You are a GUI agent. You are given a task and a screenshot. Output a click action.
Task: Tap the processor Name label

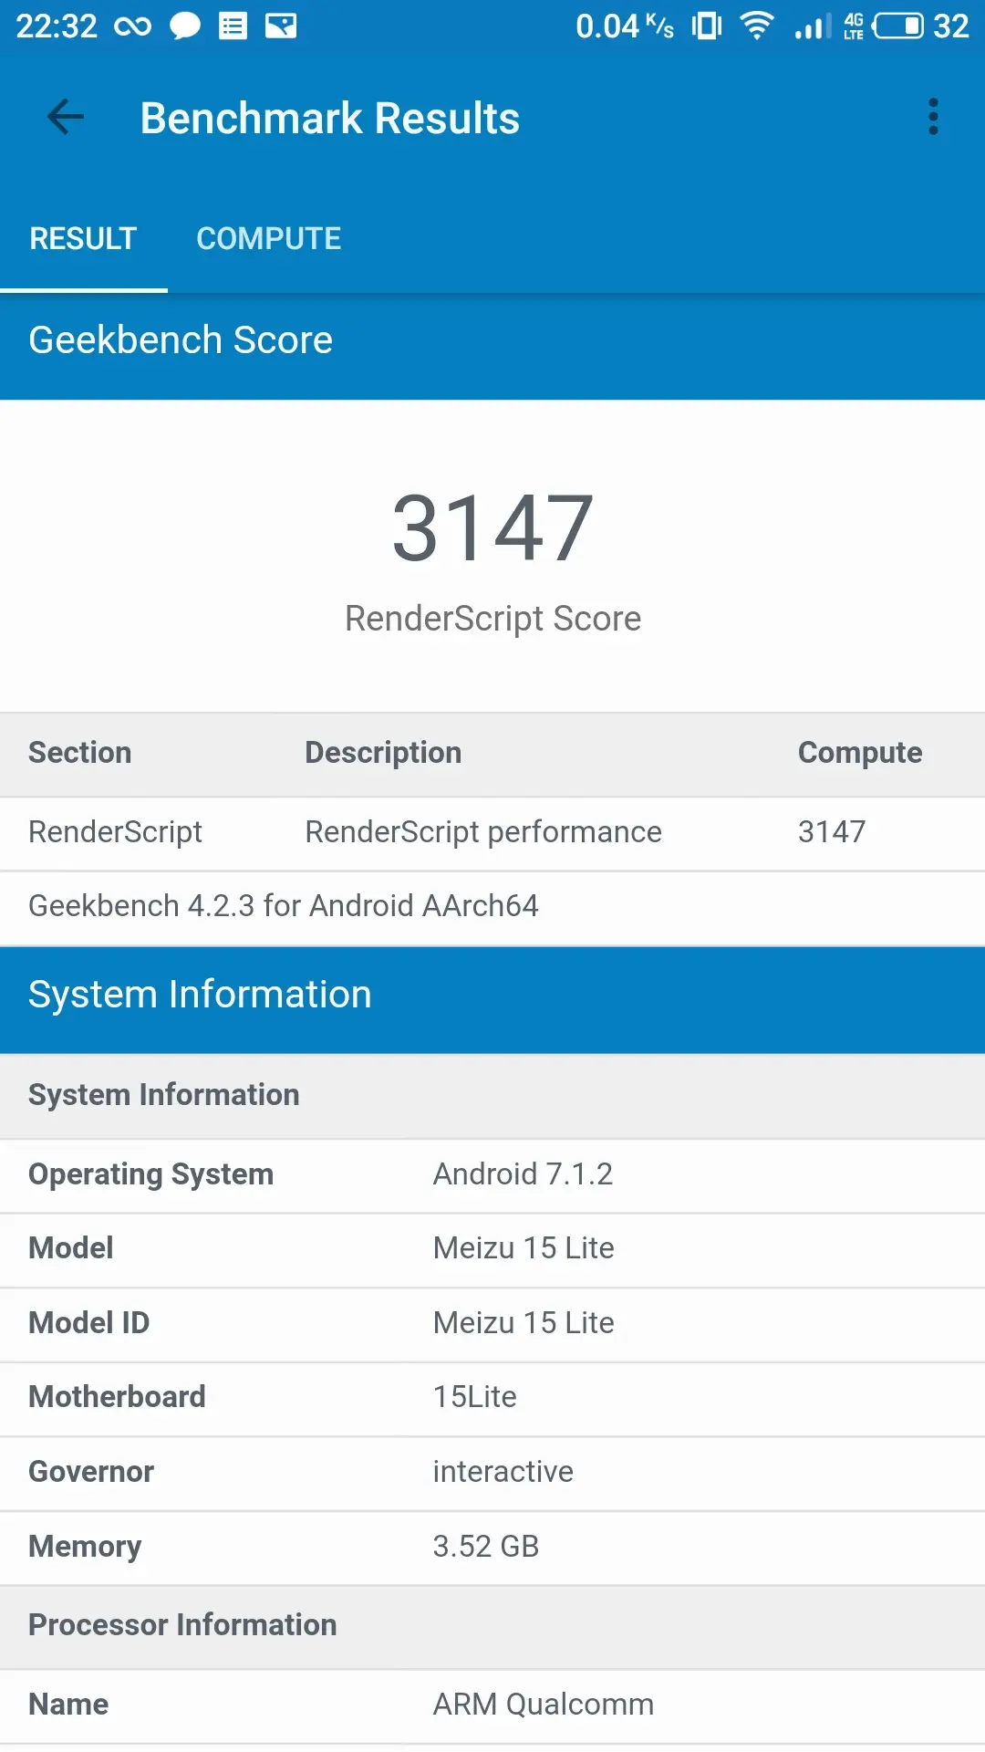coord(68,1705)
